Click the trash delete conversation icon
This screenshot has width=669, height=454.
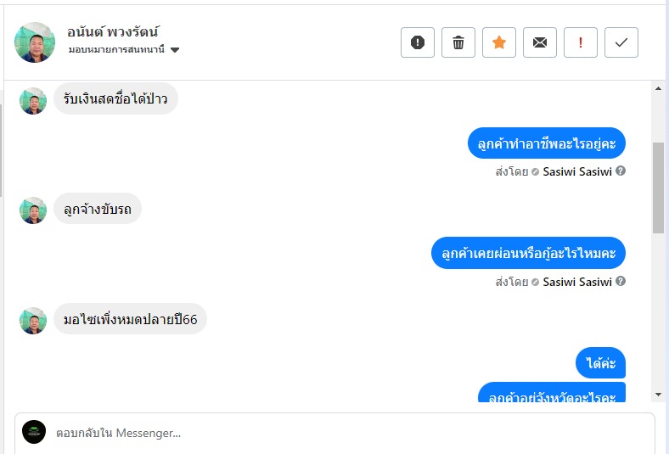point(458,42)
